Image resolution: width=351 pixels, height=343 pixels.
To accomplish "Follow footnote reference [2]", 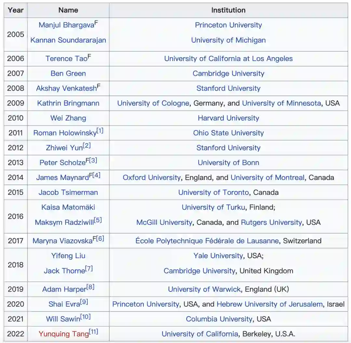I will tap(87, 146).
